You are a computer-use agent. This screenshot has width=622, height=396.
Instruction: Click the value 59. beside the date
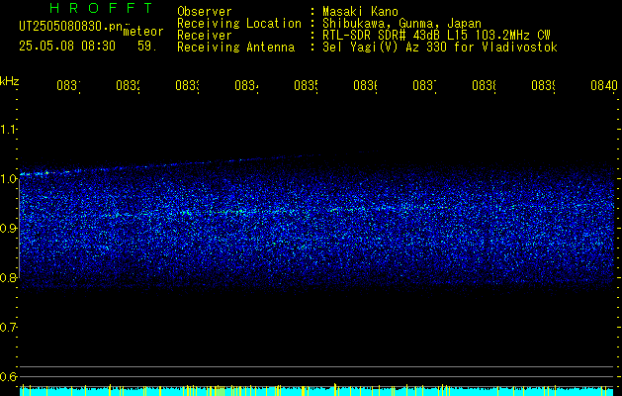coord(147,47)
